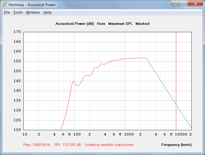This screenshot has height=155, width=205.
Task: Click the knee where curve turns green
Action: coord(146,58)
